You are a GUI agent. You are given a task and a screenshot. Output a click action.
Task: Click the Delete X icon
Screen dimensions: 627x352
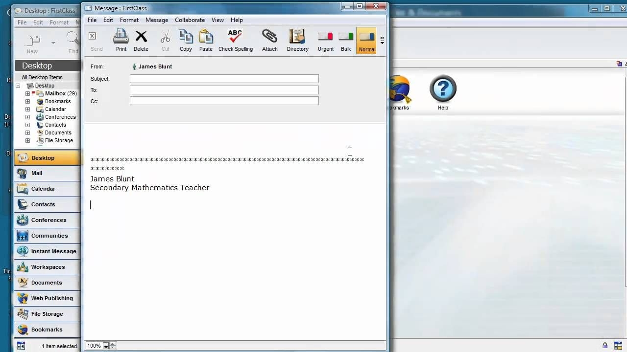(x=141, y=37)
